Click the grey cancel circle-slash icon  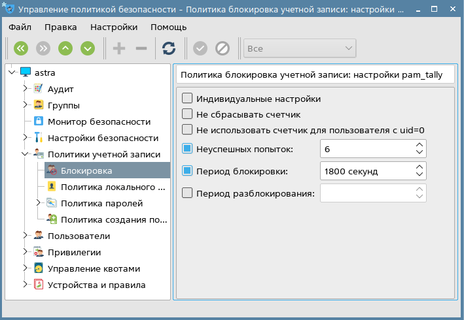point(223,48)
